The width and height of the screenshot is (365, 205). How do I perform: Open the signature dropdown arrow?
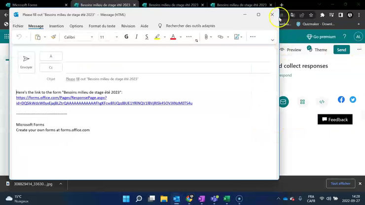click(242, 37)
